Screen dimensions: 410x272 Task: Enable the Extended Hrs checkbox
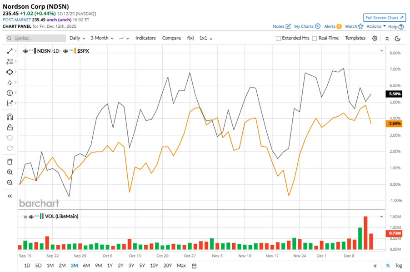click(278, 39)
